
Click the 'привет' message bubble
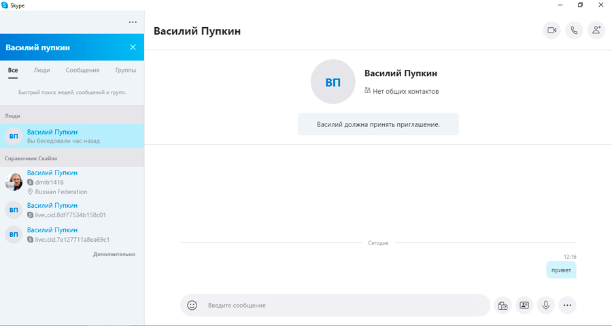pyautogui.click(x=561, y=270)
